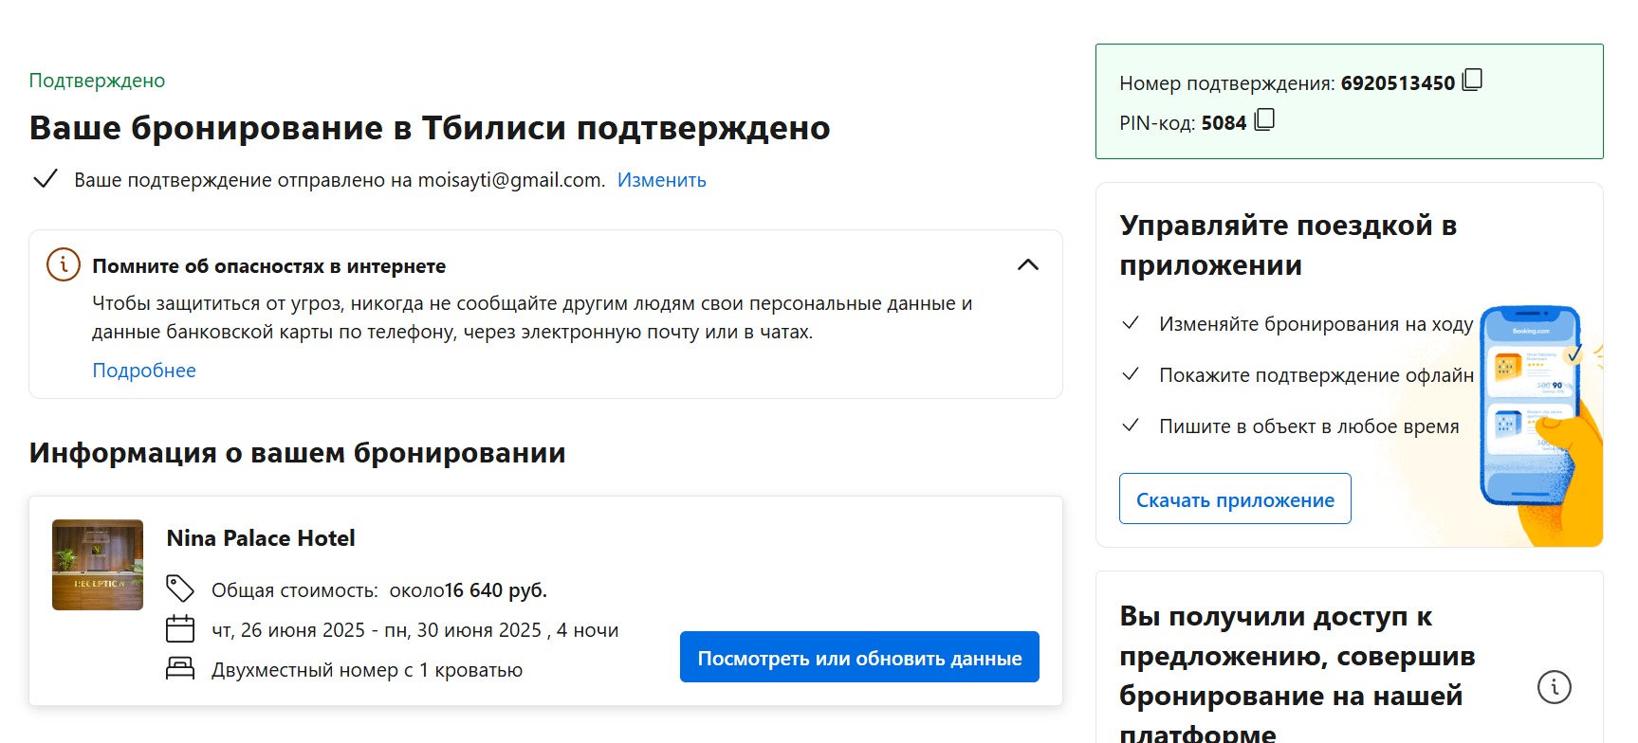Click the 'Покажите подтверждение офлайн' item
Screen dimensions: 1638x743
click(x=1316, y=375)
